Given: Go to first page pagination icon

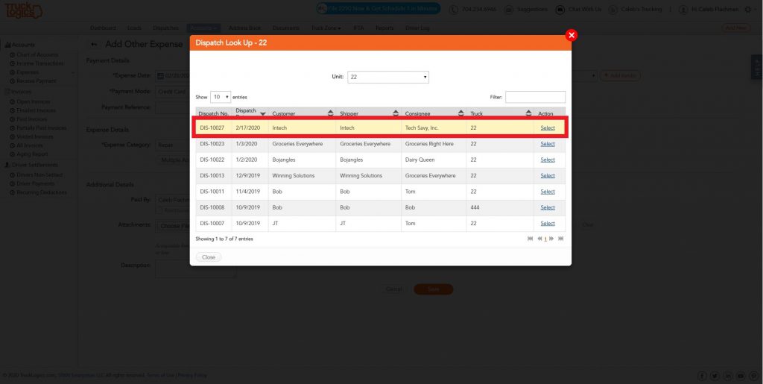Looking at the screenshot, I should coord(530,239).
